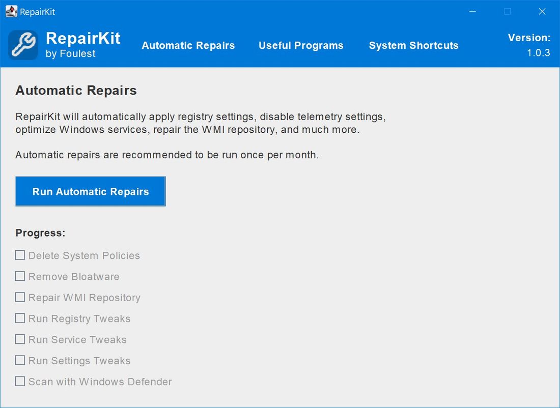Maximize the RepairKit window
The width and height of the screenshot is (560, 408).
(x=507, y=11)
